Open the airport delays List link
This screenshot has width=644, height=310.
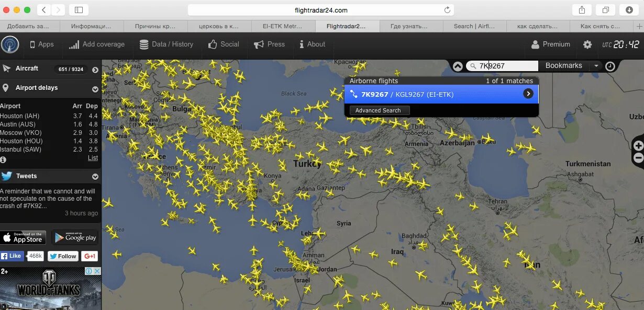[x=93, y=158]
